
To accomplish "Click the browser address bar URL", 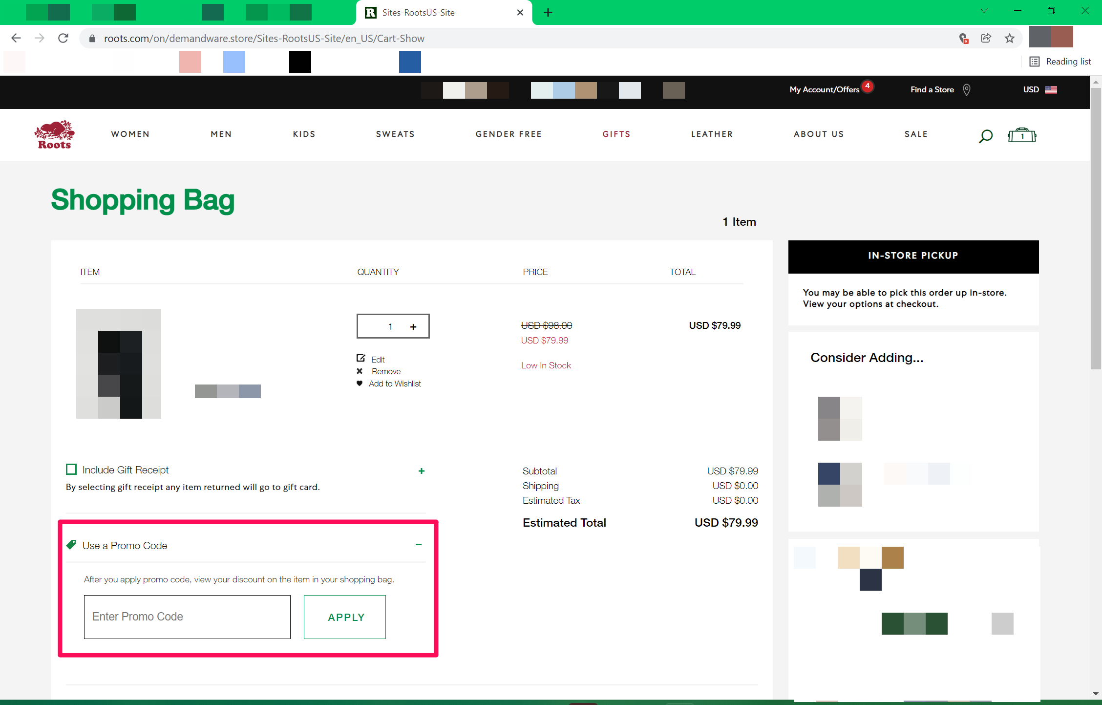I will [264, 38].
